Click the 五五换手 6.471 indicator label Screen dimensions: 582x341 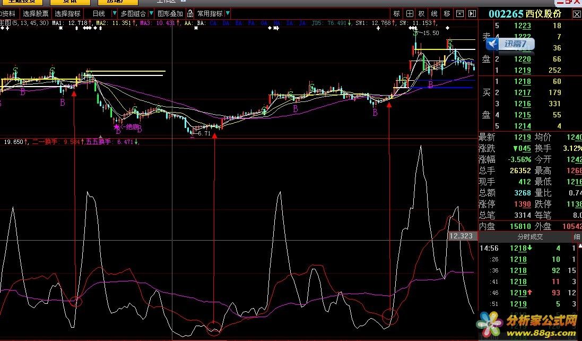click(112, 142)
